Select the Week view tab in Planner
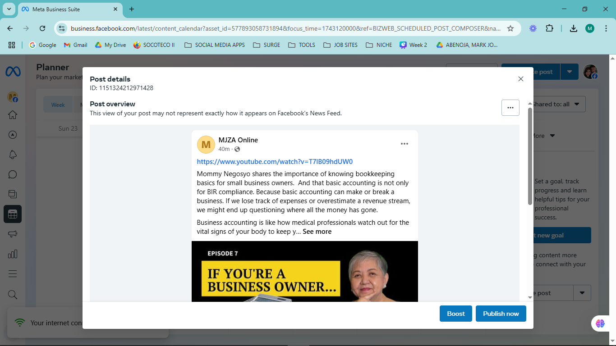616x346 pixels. 58,105
